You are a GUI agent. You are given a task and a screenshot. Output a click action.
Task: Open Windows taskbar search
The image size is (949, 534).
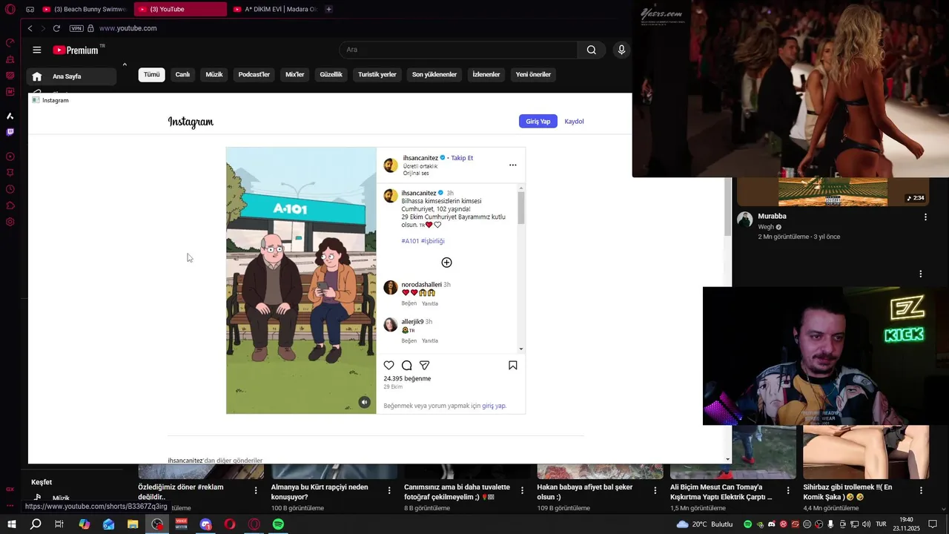[36, 524]
